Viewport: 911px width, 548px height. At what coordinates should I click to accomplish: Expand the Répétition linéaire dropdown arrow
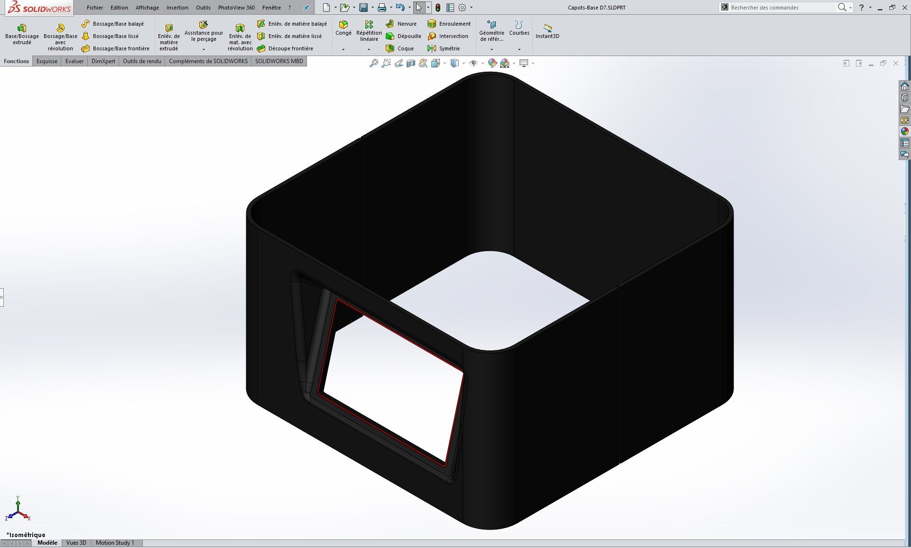[369, 49]
